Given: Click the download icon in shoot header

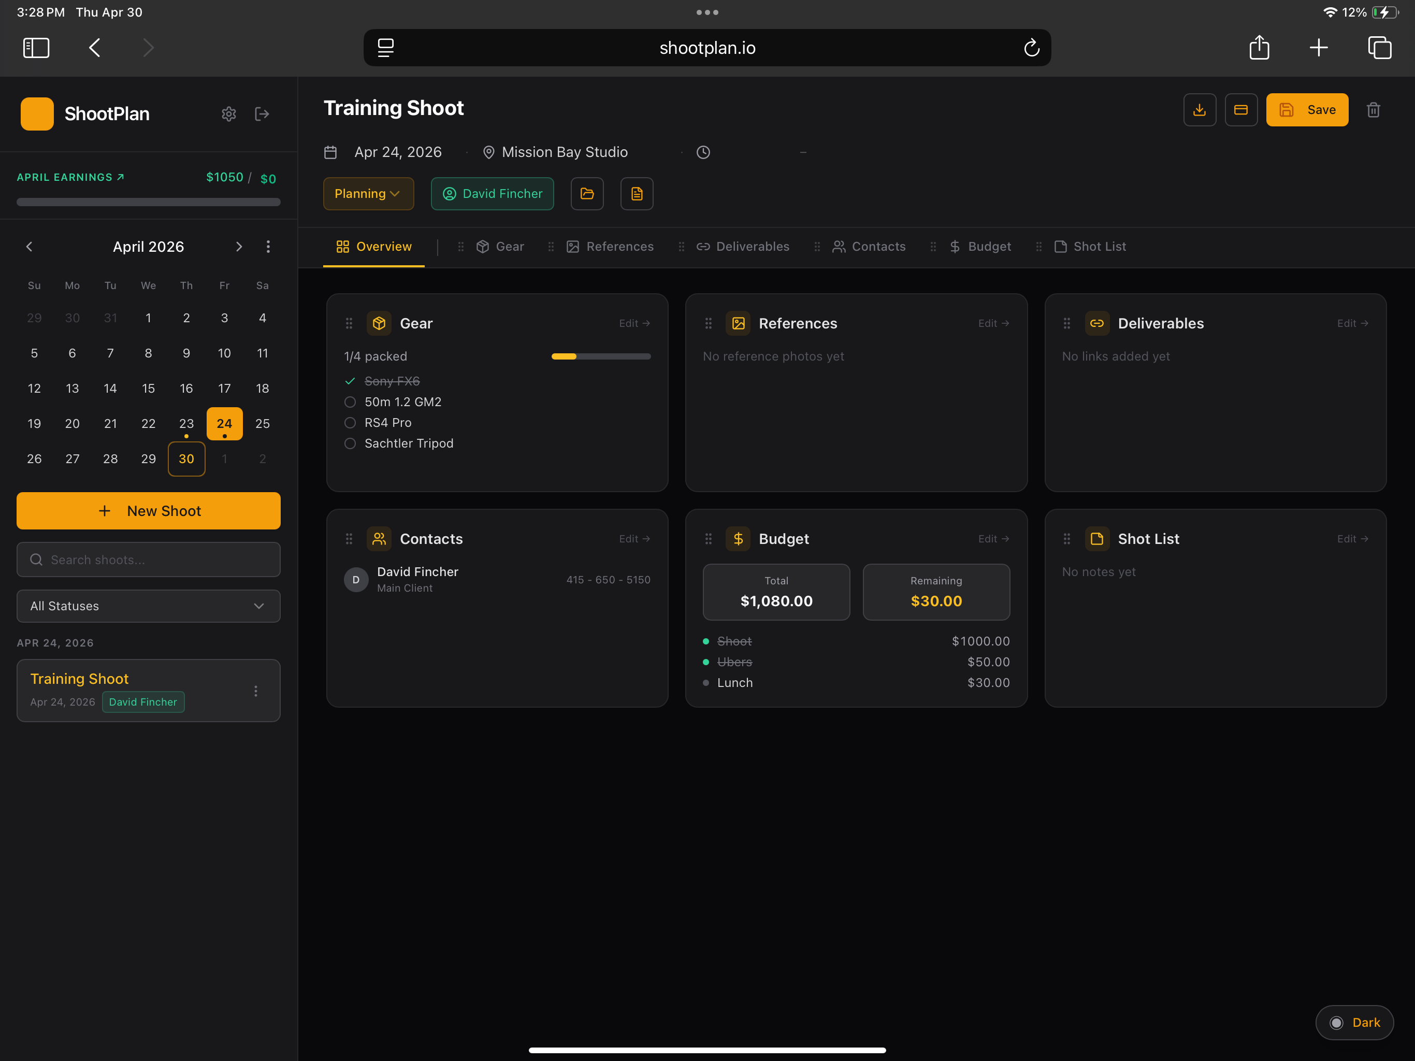Looking at the screenshot, I should point(1200,110).
